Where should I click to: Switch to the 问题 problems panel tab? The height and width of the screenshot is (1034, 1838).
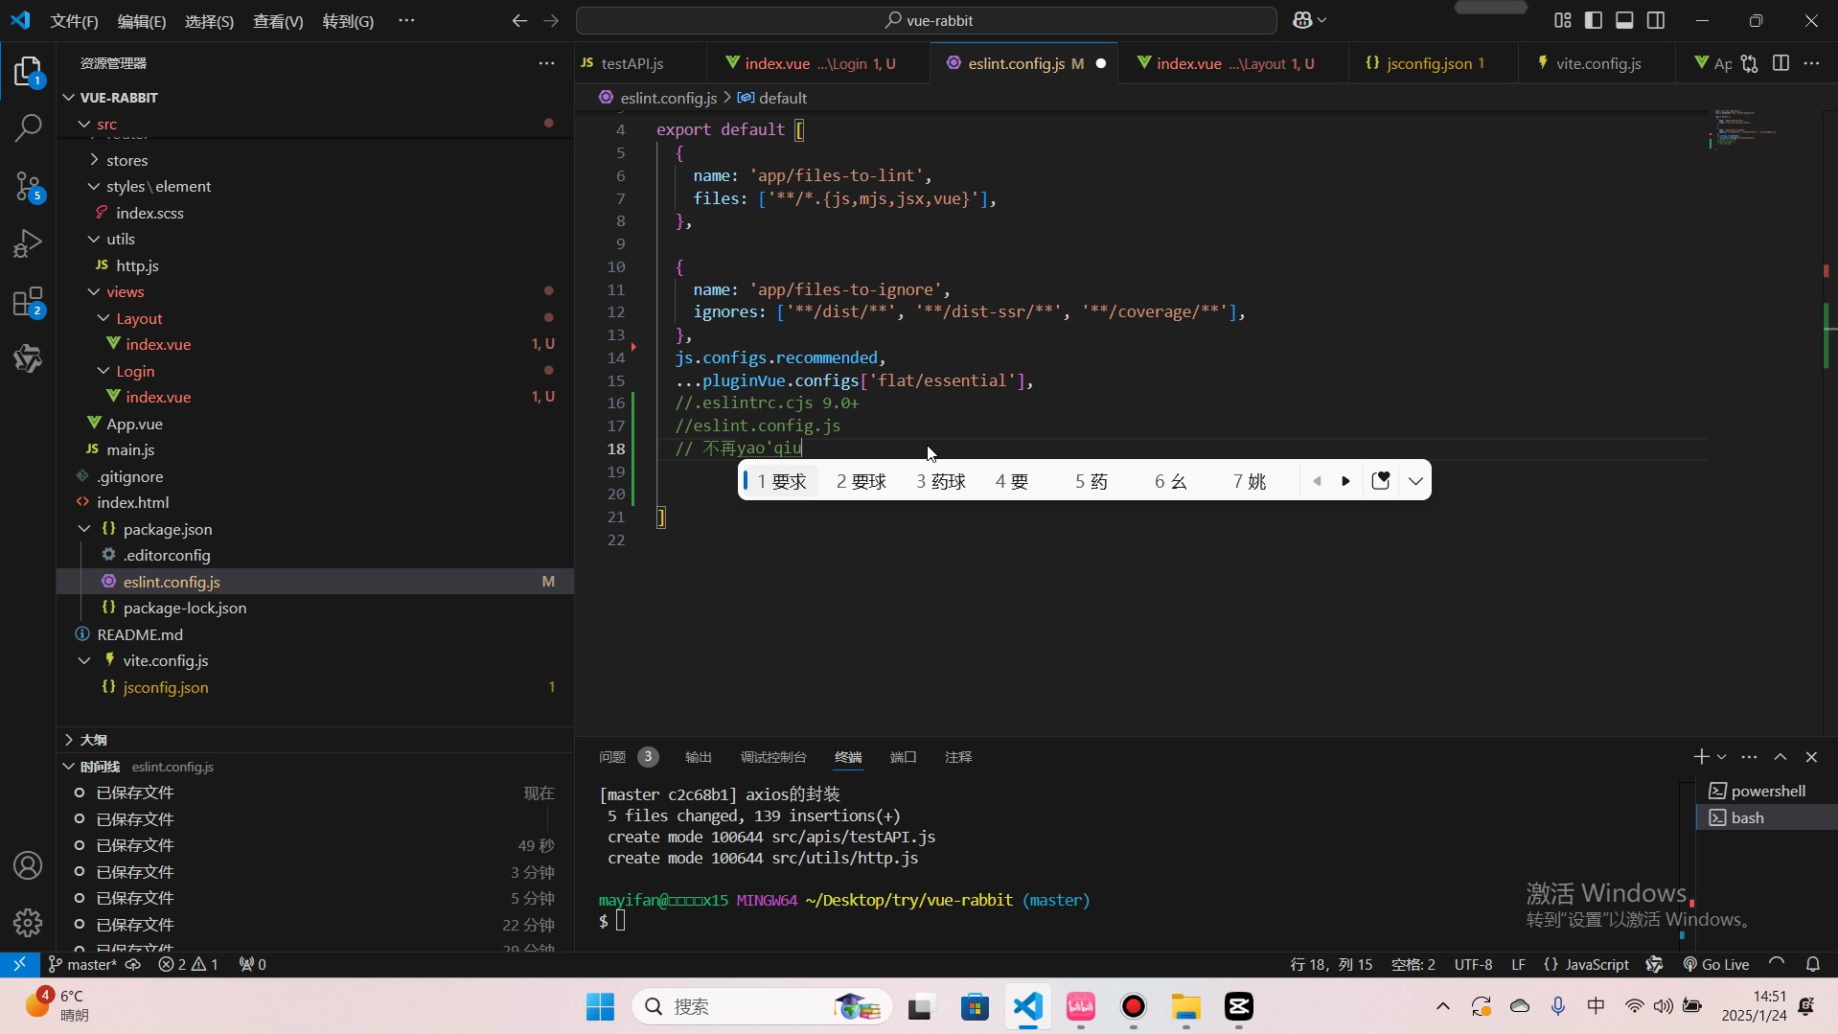pos(627,757)
